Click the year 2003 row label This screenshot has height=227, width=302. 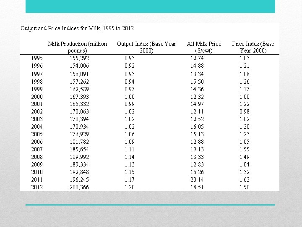click(x=37, y=119)
